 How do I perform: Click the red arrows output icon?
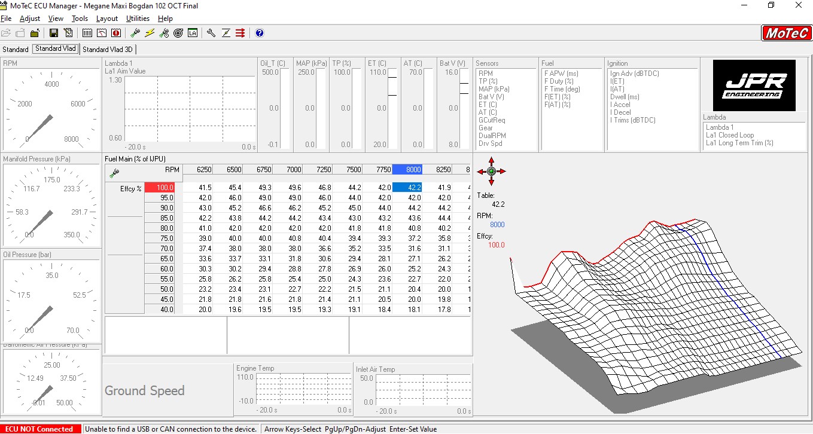[240, 33]
